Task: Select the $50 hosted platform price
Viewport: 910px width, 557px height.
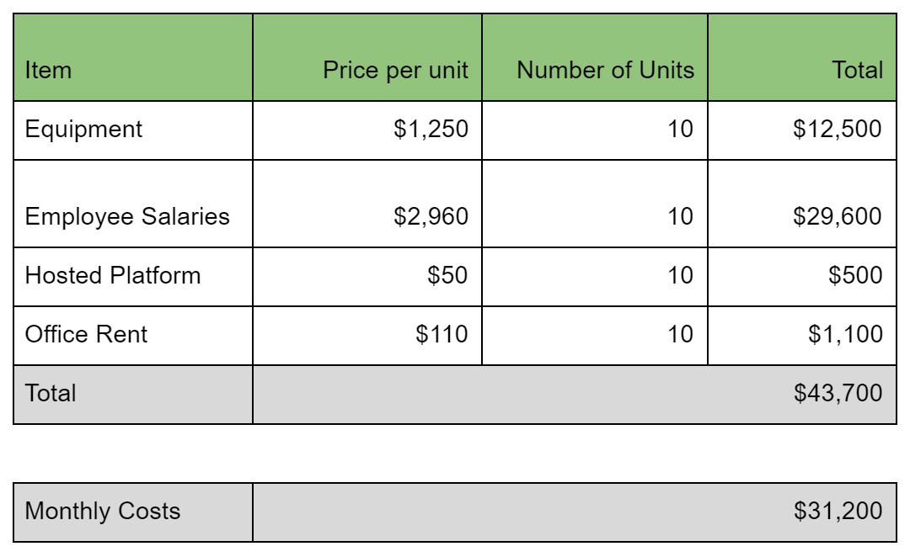Action: coord(367,277)
